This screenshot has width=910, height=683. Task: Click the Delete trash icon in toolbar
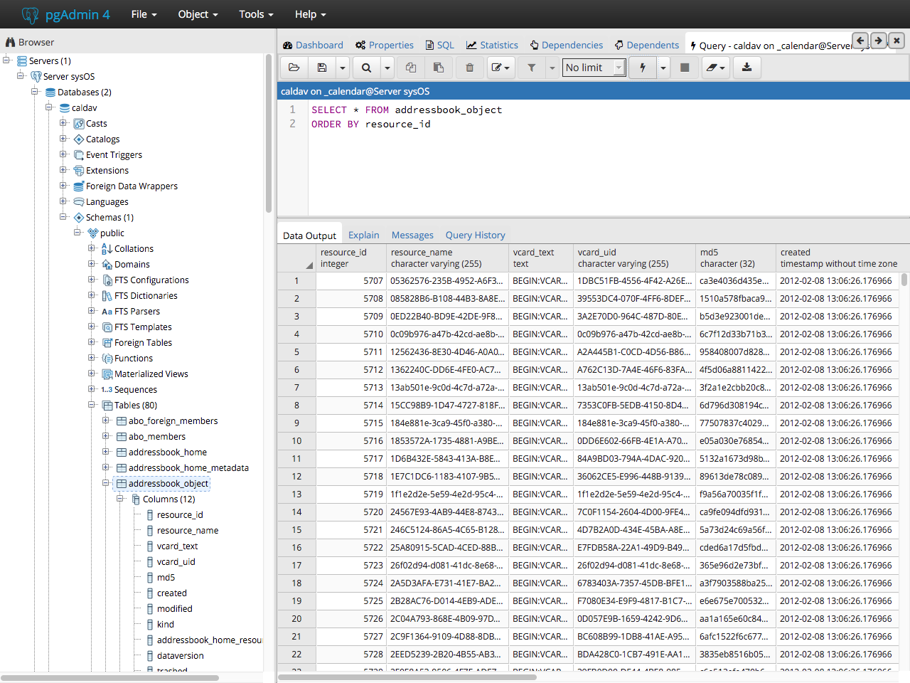tap(469, 68)
